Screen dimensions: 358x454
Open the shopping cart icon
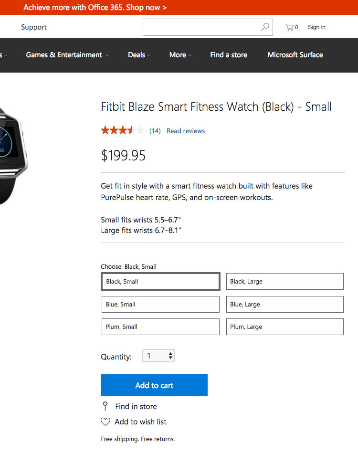[289, 27]
